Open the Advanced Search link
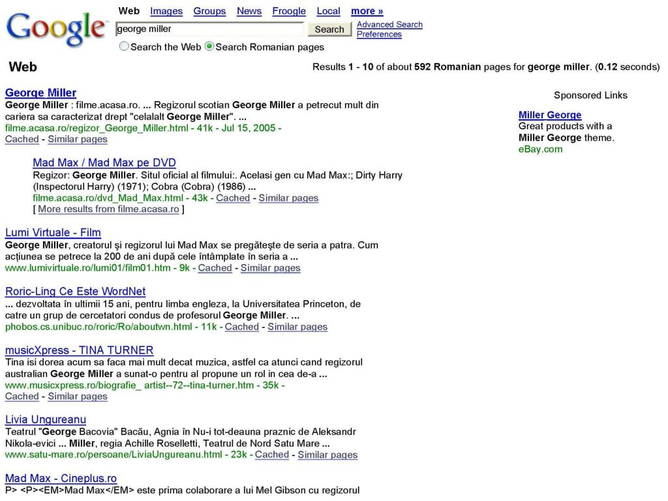The image size is (668, 501). point(389,24)
